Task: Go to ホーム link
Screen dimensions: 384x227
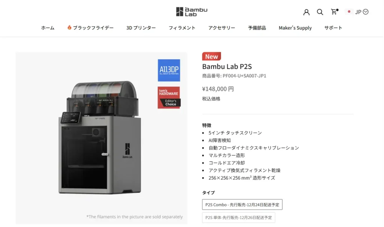Action: (x=48, y=28)
